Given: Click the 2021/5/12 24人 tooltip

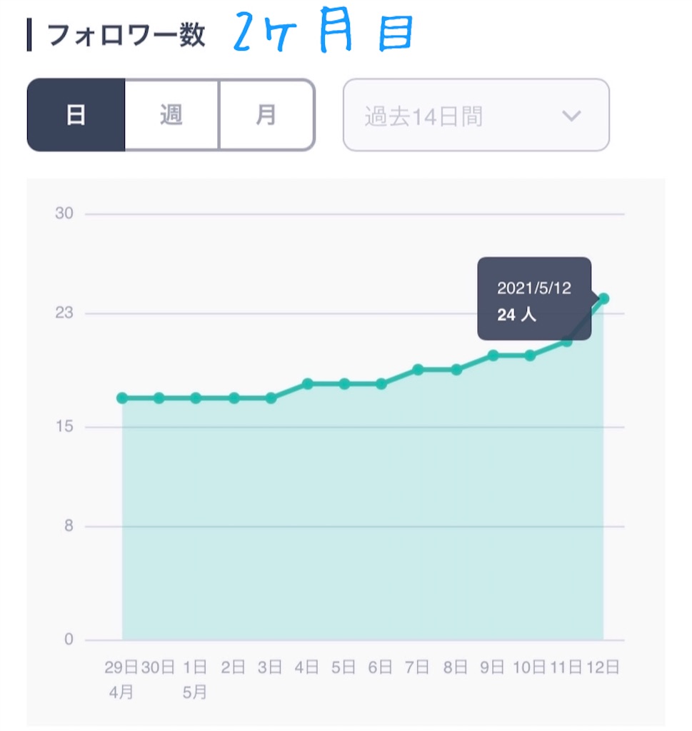Looking at the screenshot, I should tap(534, 298).
